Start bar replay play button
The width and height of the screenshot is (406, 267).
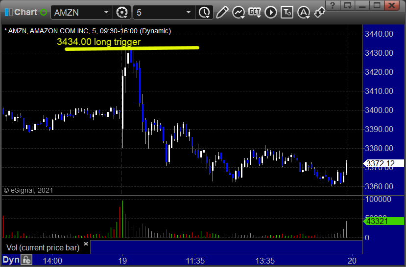[x=271, y=12]
